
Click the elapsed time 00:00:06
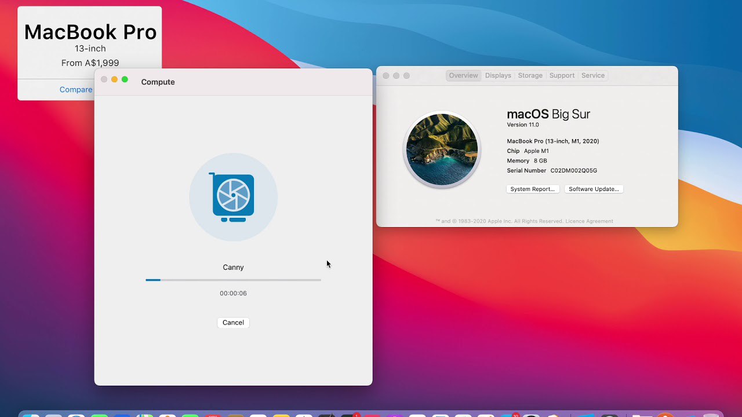point(233,294)
